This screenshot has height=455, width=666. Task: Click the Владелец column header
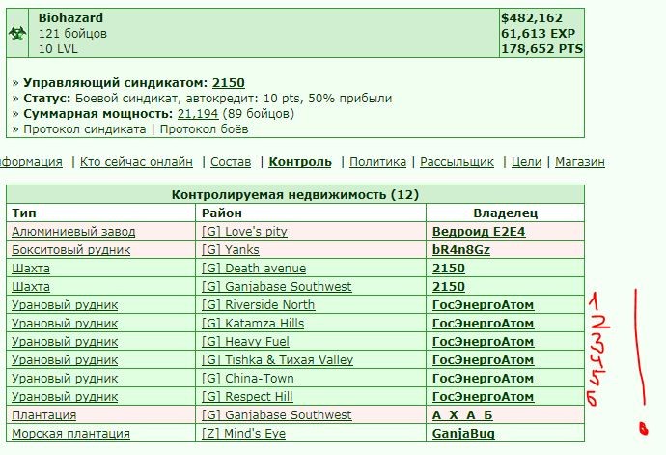(506, 213)
